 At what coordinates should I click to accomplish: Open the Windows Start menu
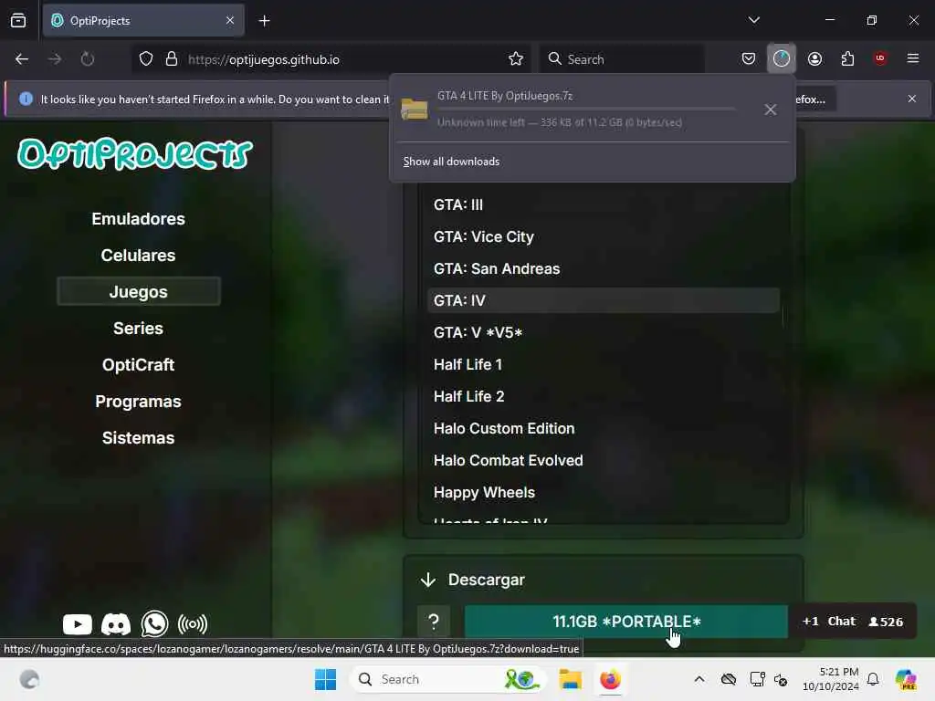326,679
